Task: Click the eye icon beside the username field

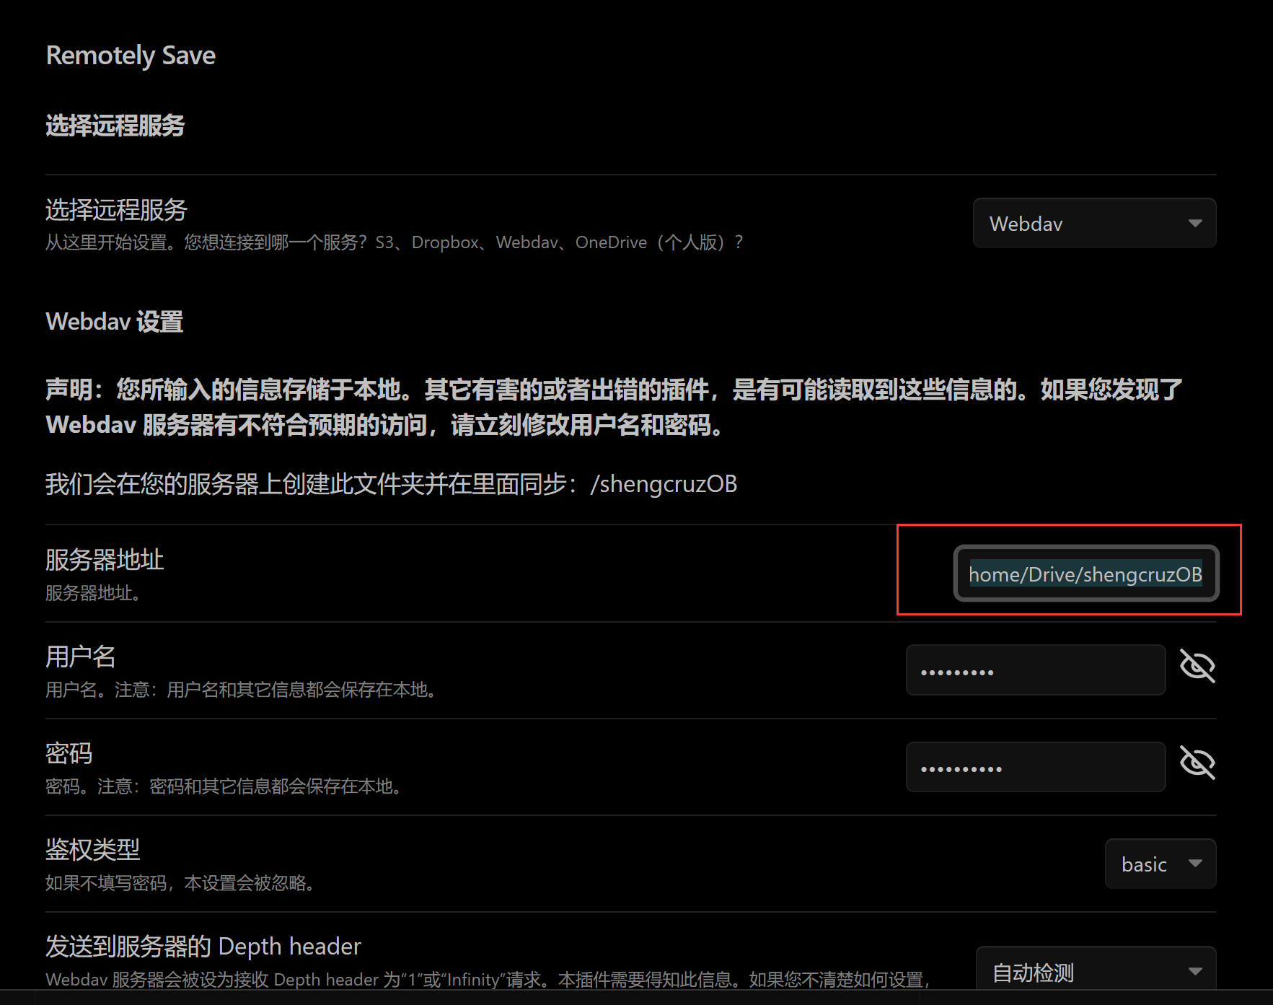Action: (1197, 667)
